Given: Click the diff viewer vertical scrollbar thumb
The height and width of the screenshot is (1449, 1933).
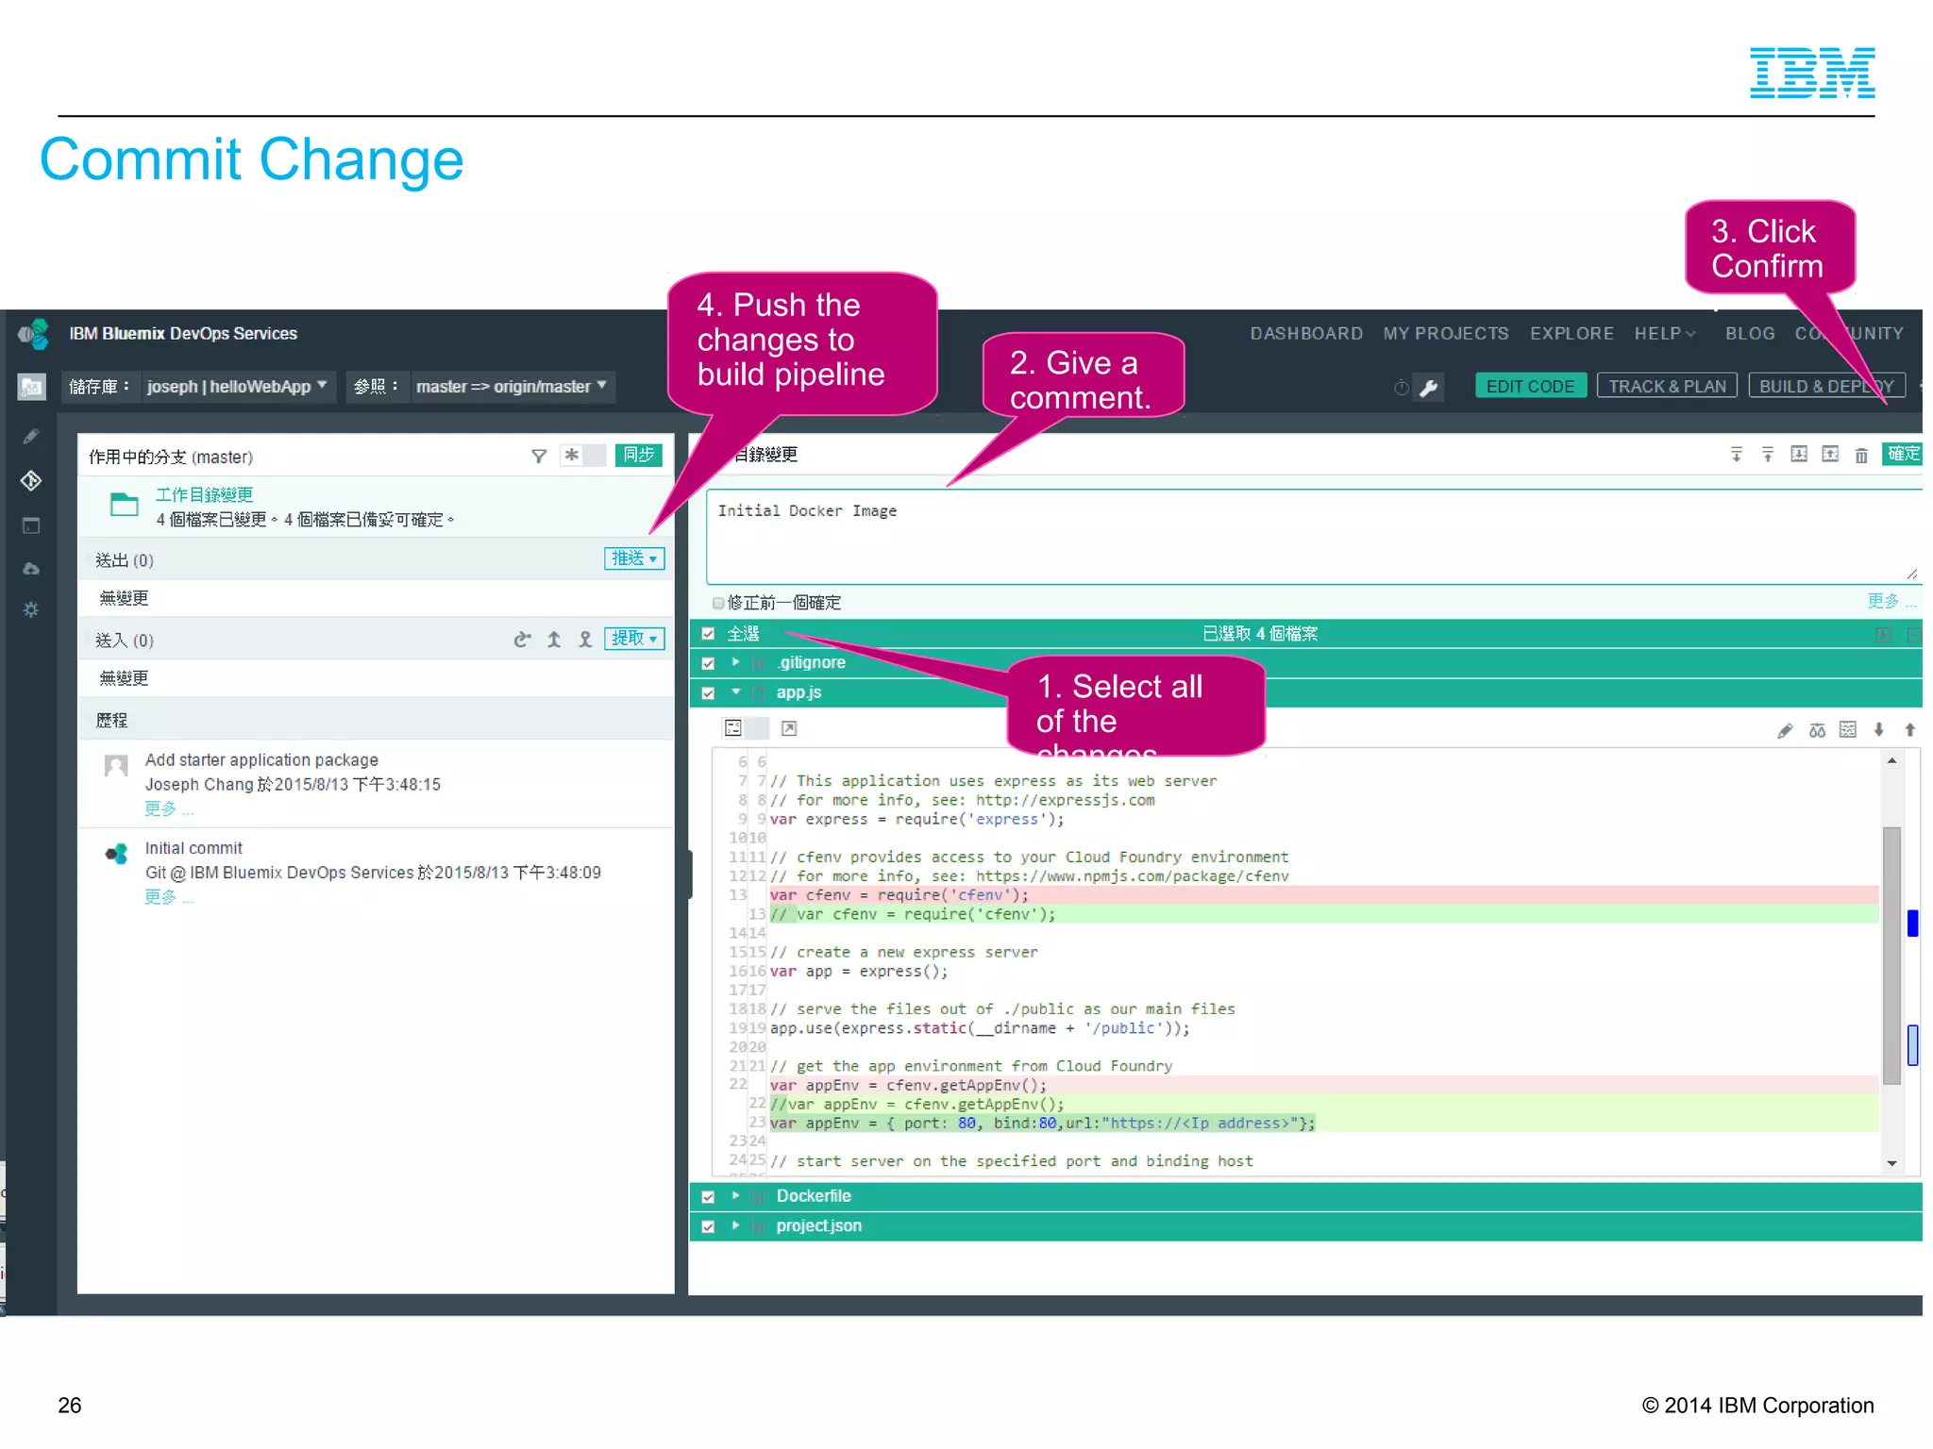Looking at the screenshot, I should (1891, 955).
